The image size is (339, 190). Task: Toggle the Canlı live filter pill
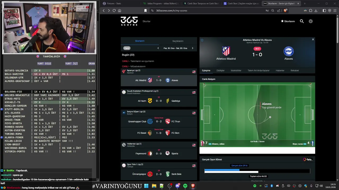click(127, 48)
